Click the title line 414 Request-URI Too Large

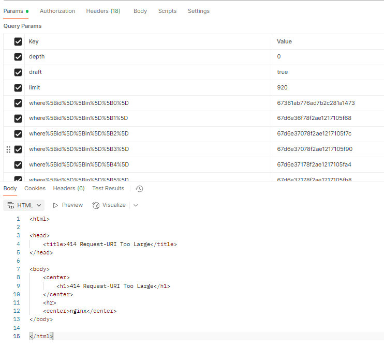(x=110, y=244)
